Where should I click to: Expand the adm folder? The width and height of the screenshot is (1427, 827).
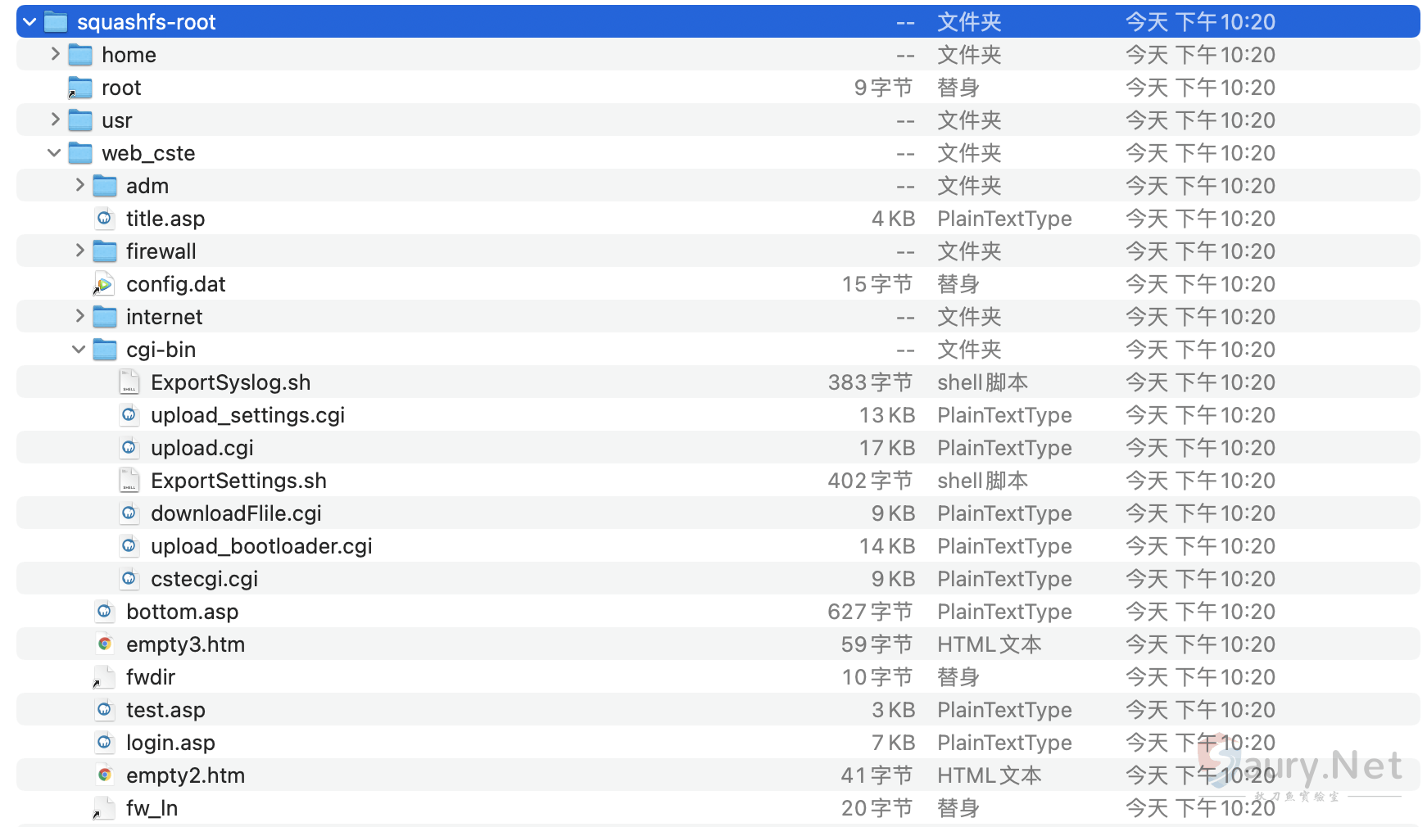79,185
